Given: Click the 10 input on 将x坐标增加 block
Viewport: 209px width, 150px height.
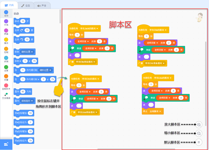Looking at the screenshot, I should click(30, 113).
